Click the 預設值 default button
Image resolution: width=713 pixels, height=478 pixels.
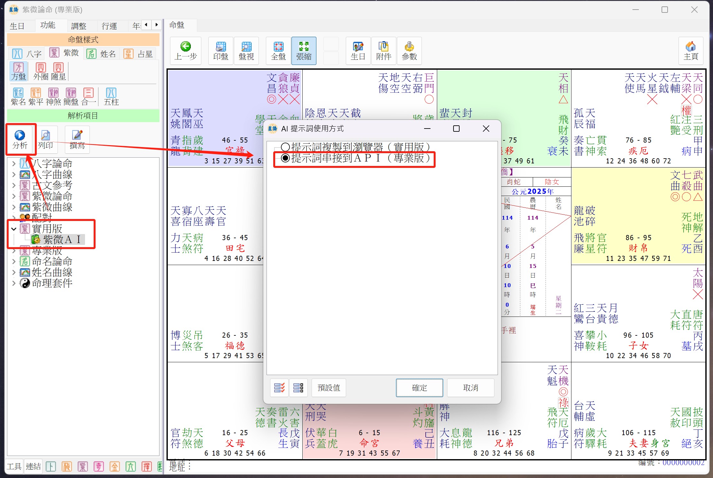pyautogui.click(x=329, y=388)
